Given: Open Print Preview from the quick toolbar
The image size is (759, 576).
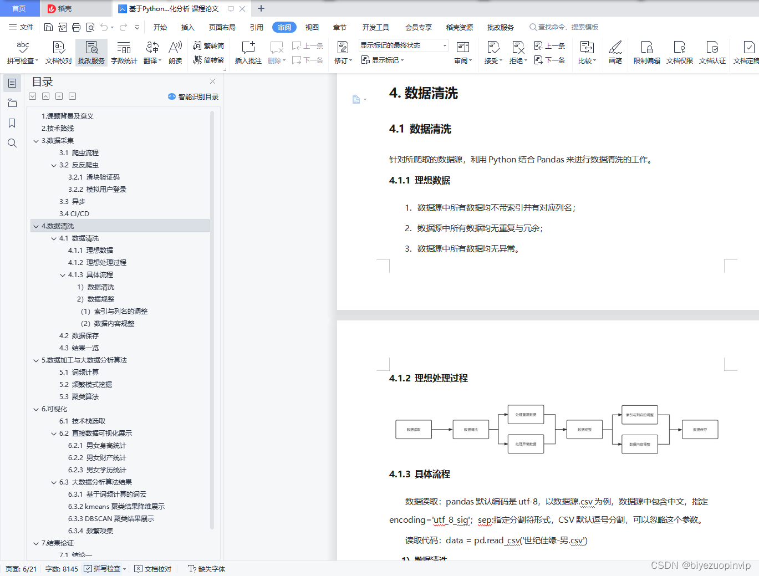Looking at the screenshot, I should point(90,27).
